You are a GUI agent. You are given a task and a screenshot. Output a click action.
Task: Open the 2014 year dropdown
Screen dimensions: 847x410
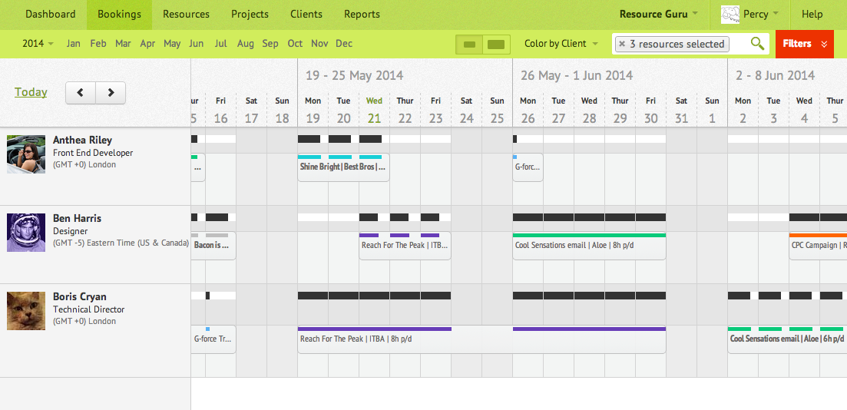tap(38, 44)
